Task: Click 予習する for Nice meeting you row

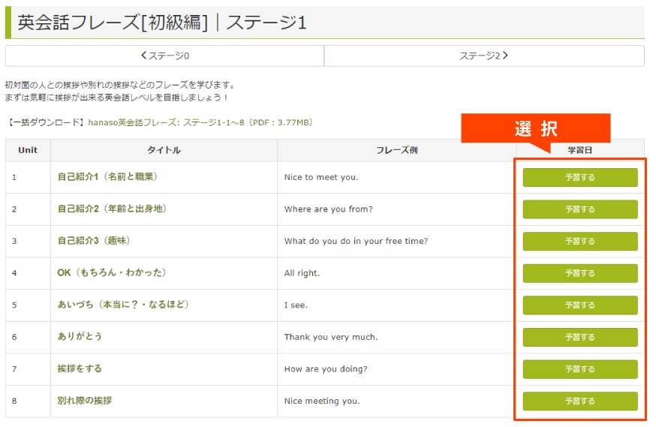Action: coord(580,401)
